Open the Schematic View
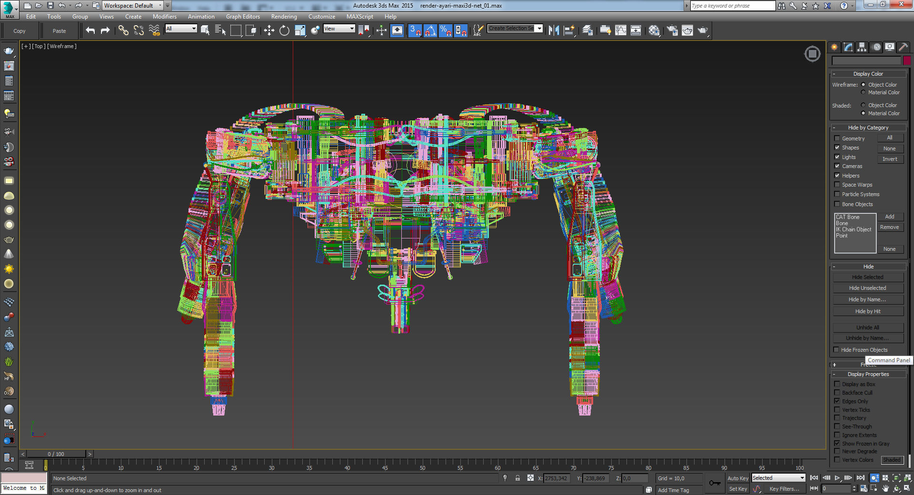914x495 pixels. [x=636, y=30]
